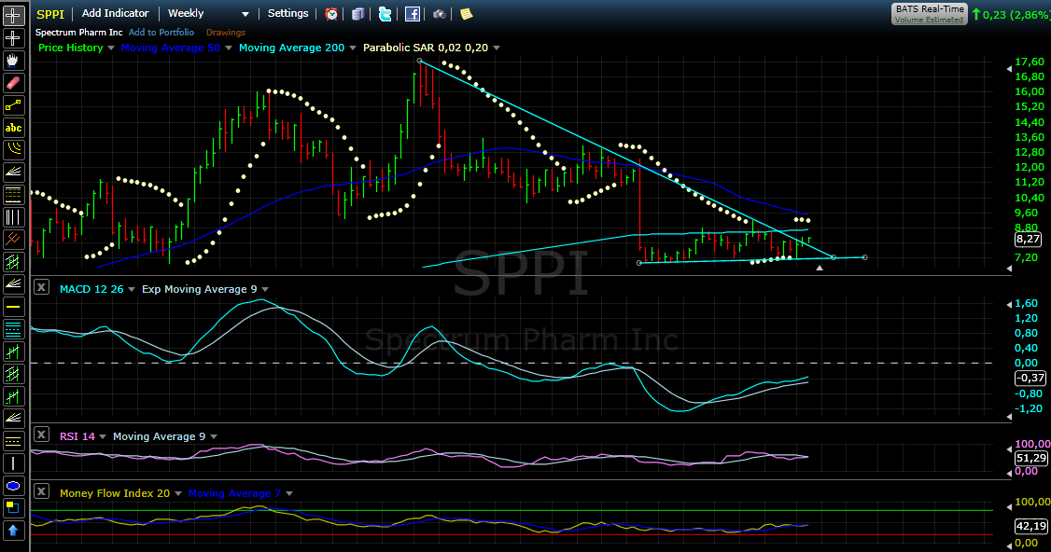Select the blue up arrow tool
Screen dimensions: 1051x552
pos(13,531)
